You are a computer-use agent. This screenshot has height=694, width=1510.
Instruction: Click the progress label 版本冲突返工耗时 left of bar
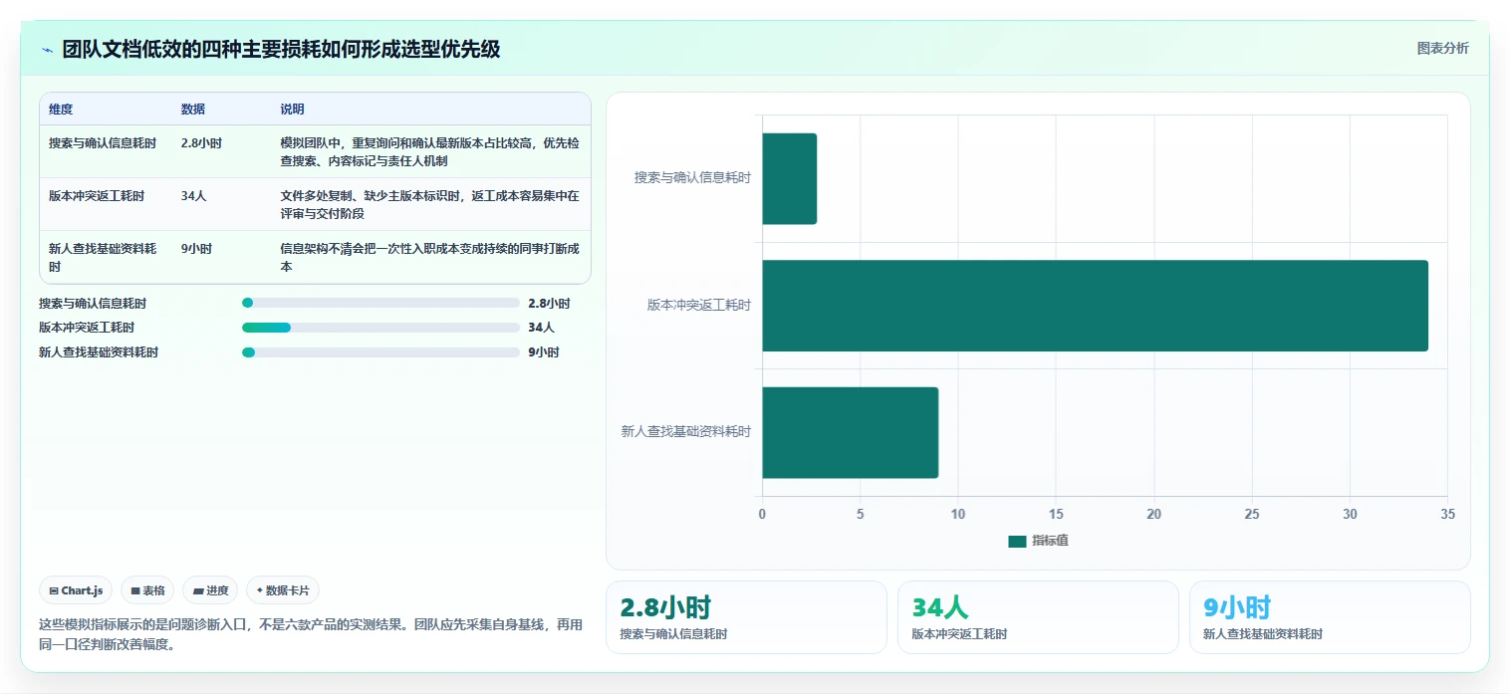click(87, 328)
